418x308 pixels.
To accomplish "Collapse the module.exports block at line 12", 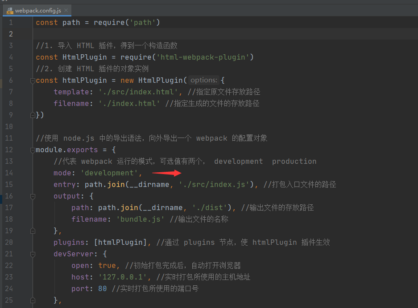I will pos(33,150).
